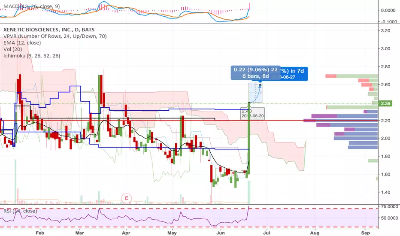Image resolution: width=400 pixels, height=236 pixels.
Task: Click the 2.60 price axis label
Action: coord(385,85)
